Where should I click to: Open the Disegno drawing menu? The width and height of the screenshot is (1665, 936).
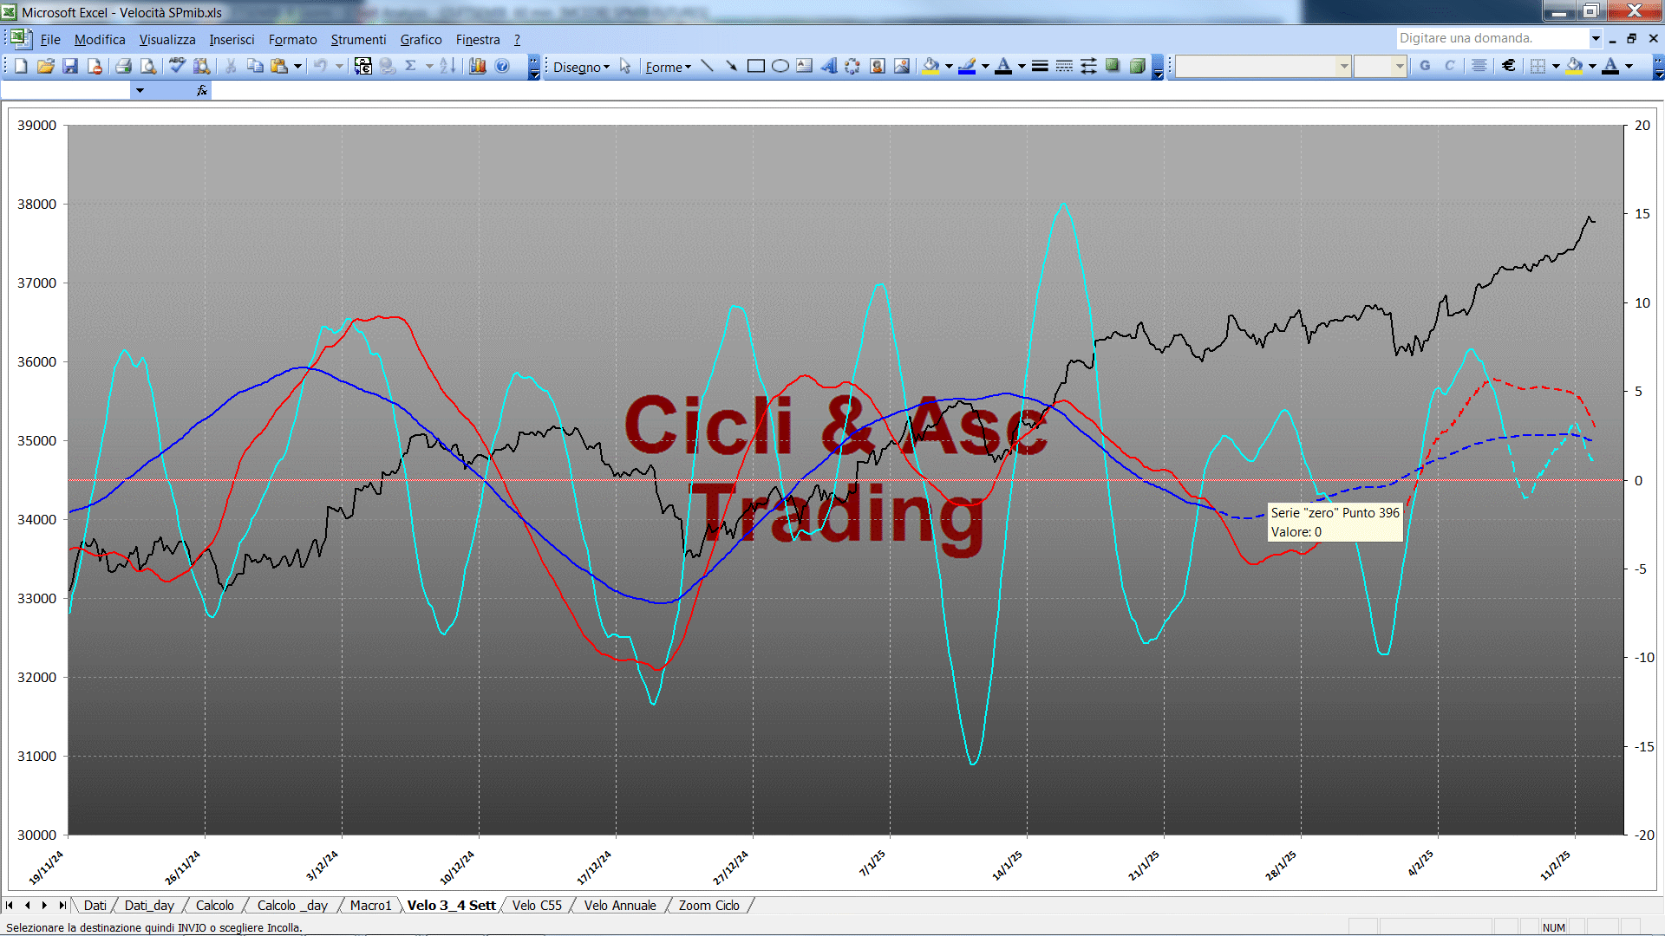581,67
